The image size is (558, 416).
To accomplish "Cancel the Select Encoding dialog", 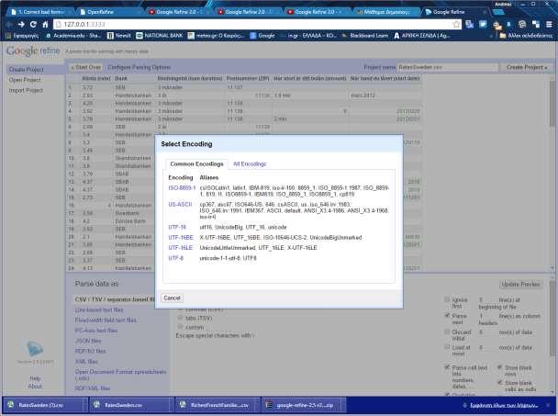I will (x=172, y=298).
